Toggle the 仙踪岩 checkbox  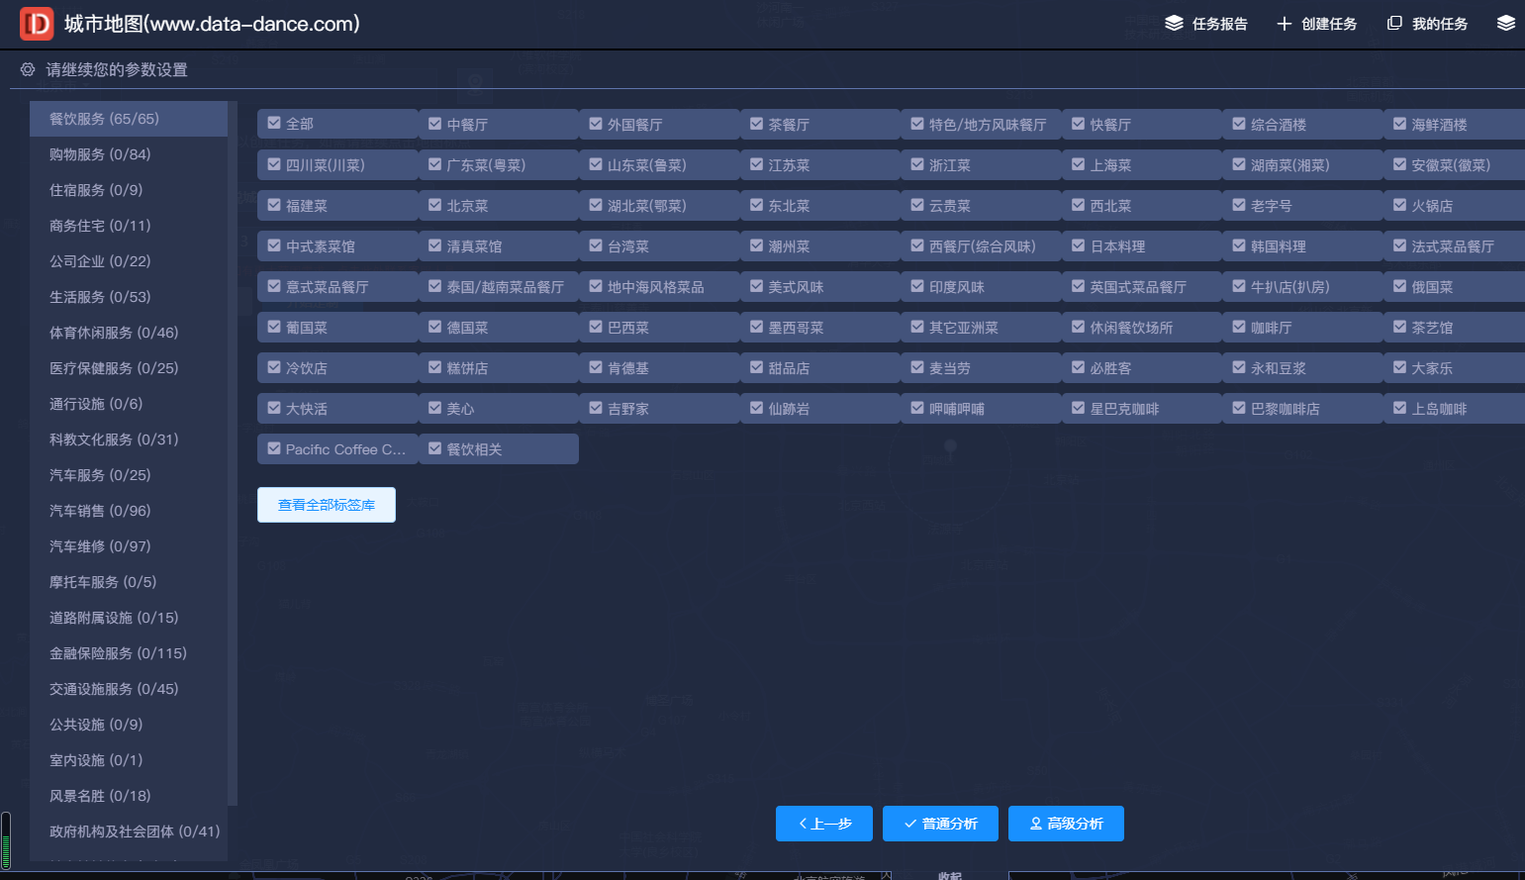pyautogui.click(x=757, y=408)
